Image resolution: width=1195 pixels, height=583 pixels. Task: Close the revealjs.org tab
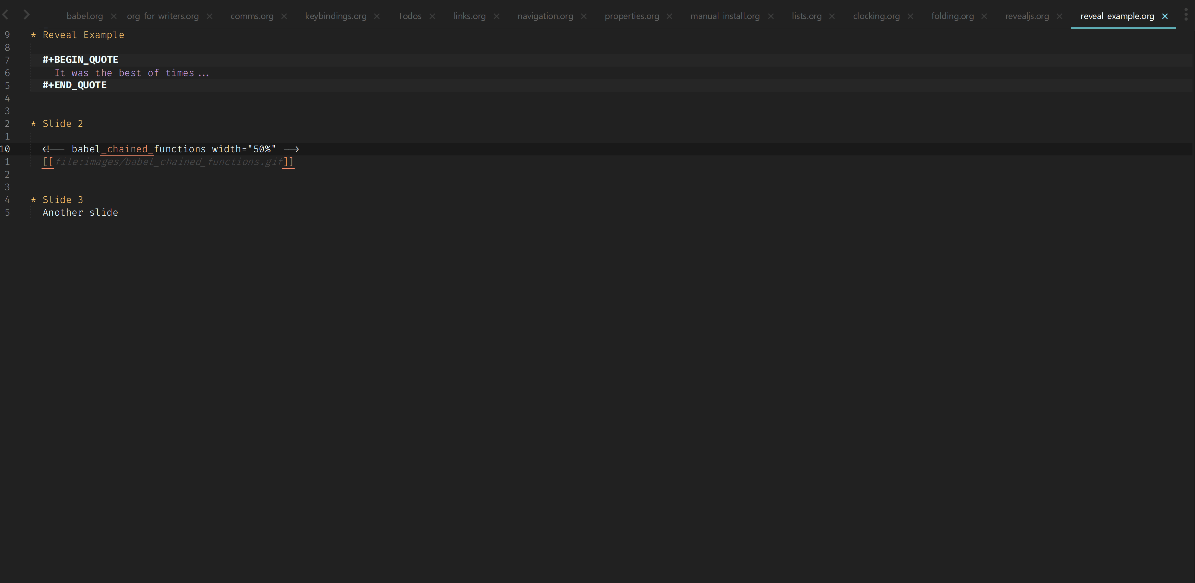(1059, 16)
